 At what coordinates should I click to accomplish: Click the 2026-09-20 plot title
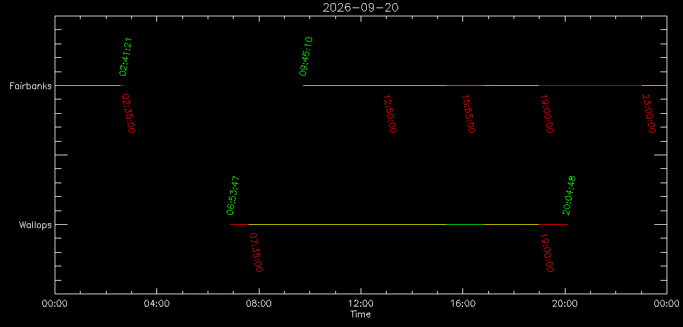point(361,7)
